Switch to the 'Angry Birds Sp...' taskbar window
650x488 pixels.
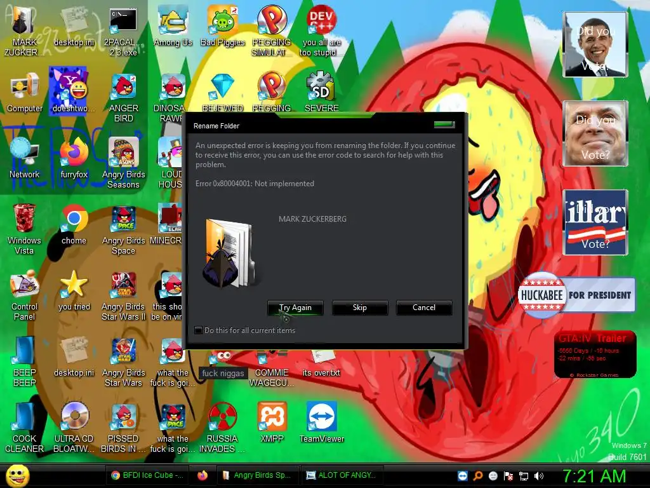coord(257,475)
